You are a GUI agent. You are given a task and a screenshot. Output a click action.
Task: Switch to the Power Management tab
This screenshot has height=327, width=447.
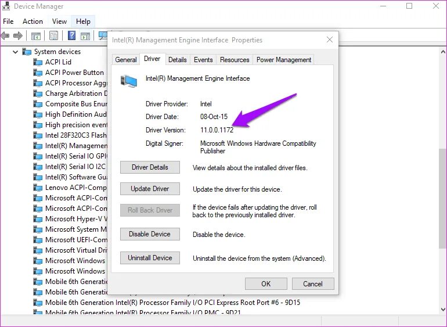coord(284,60)
